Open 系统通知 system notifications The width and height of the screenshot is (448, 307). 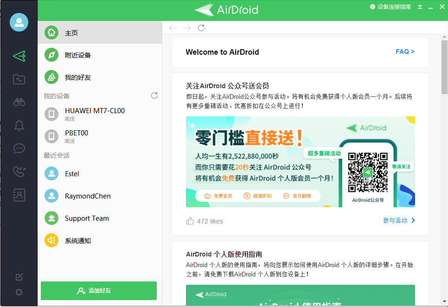[x=100, y=241]
